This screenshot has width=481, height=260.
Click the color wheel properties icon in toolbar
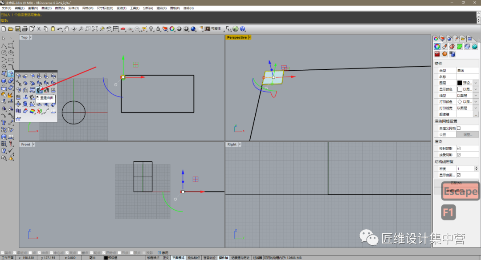(x=172, y=29)
